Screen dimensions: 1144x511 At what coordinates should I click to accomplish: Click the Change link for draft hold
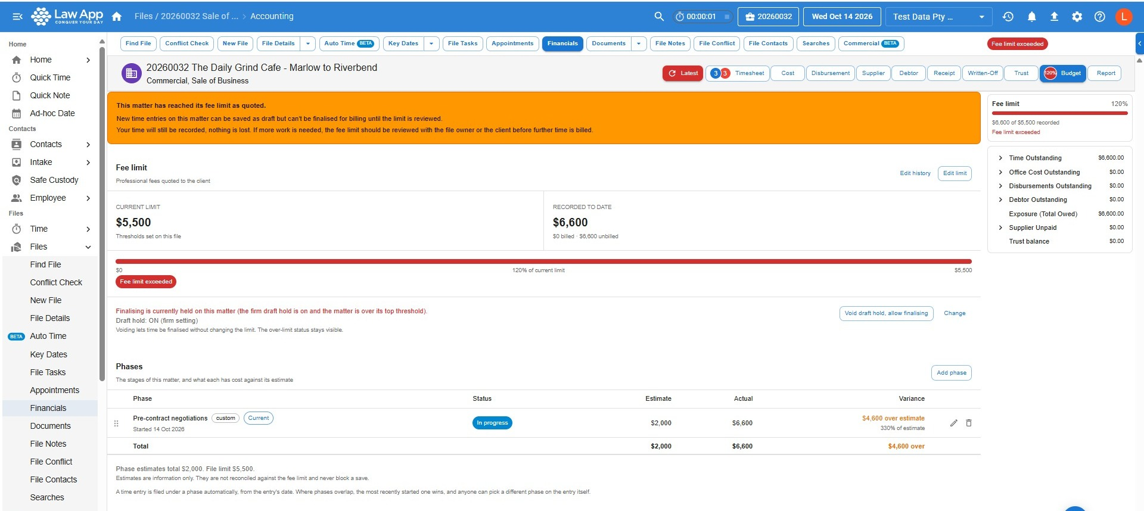tap(955, 313)
